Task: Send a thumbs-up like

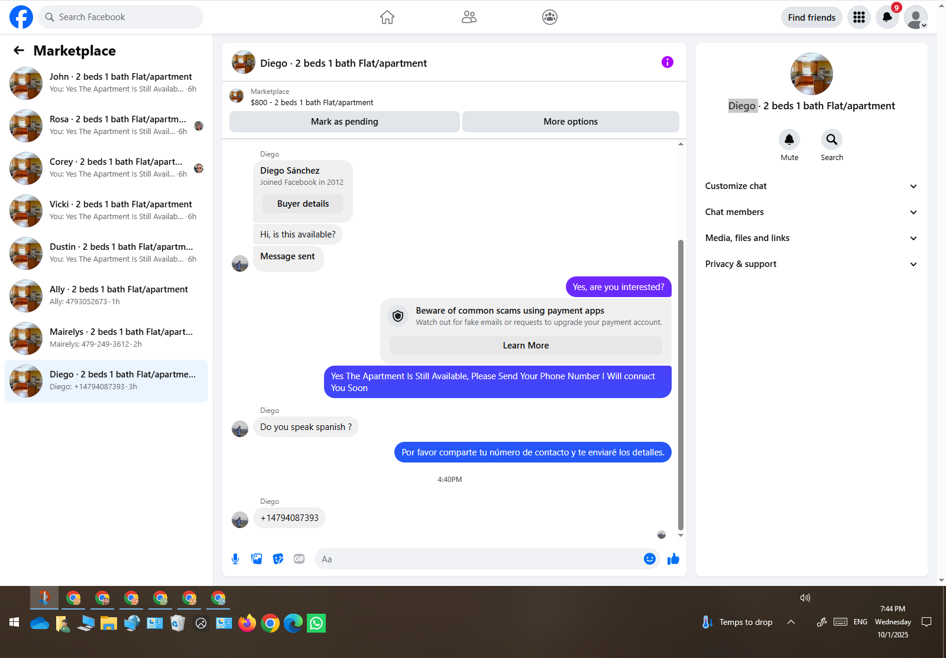Action: [x=673, y=559]
